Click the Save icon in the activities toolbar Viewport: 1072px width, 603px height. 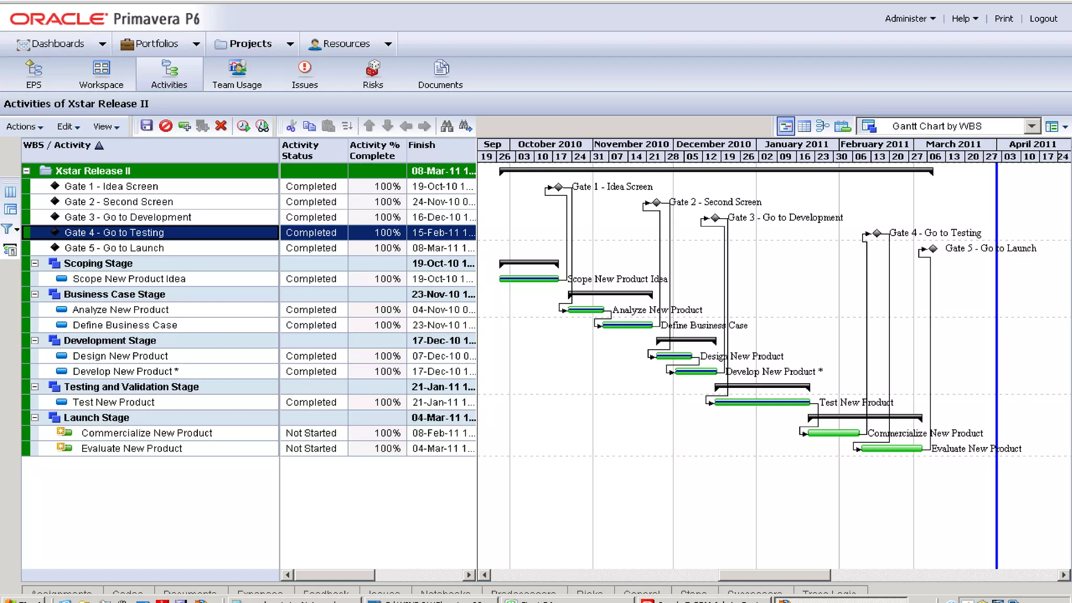coord(147,126)
